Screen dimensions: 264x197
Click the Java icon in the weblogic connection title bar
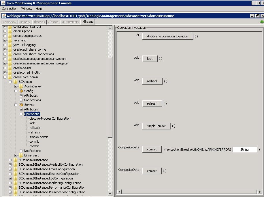pos(4,16)
